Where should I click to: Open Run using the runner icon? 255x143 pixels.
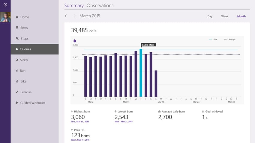(17, 71)
